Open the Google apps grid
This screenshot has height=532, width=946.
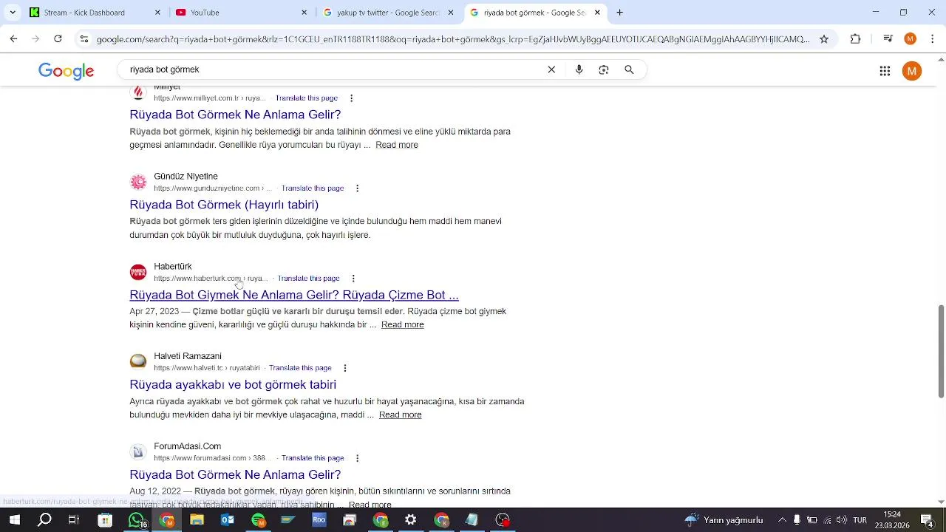click(885, 71)
